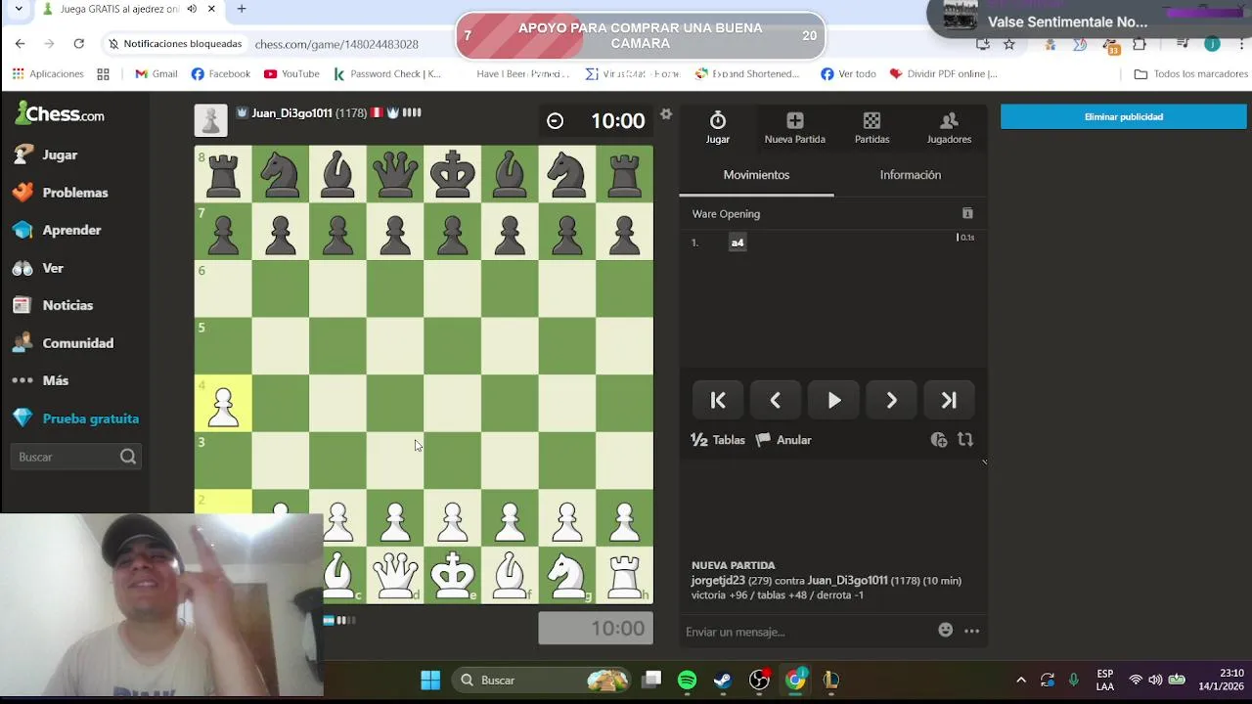Open Problemas puzzle section

[59, 193]
